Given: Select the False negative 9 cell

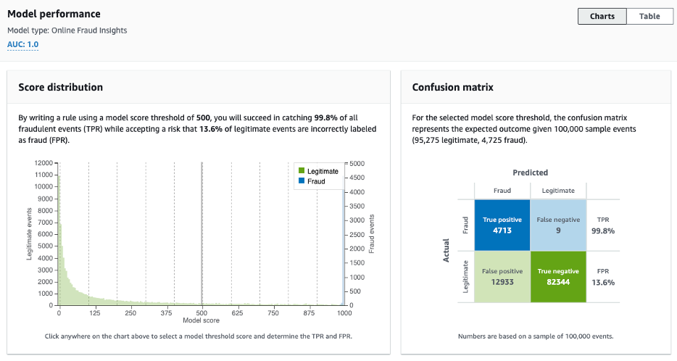Looking at the screenshot, I should point(558,225).
